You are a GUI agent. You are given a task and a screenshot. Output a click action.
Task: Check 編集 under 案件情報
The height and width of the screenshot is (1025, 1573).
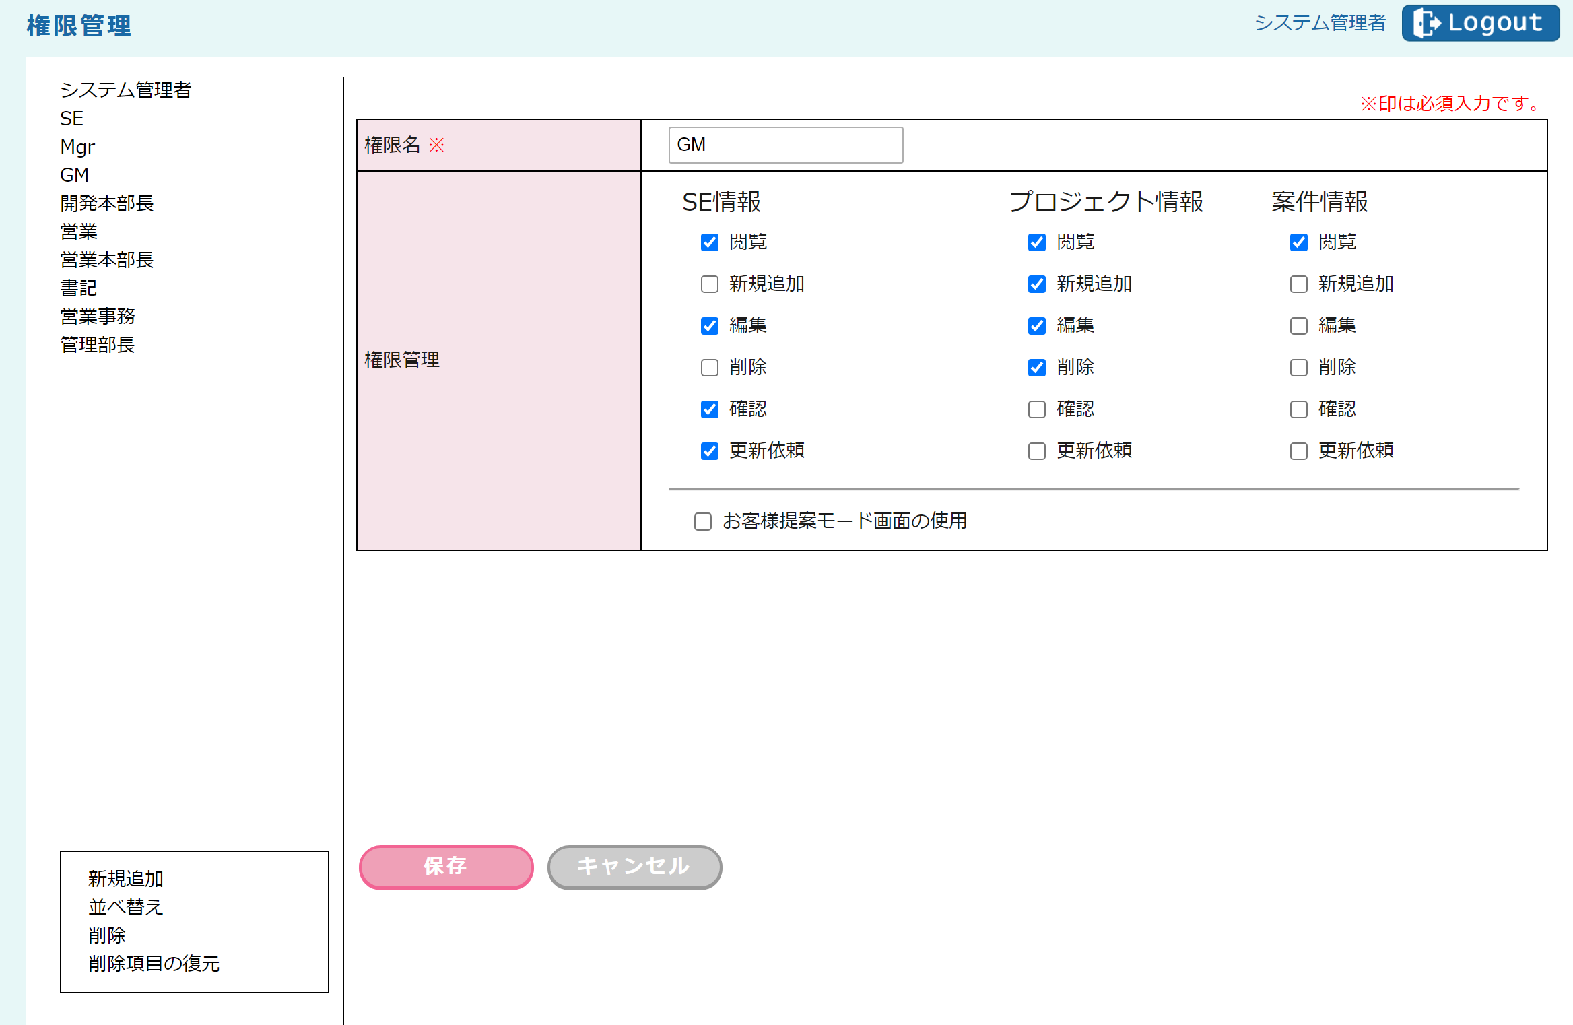[1298, 326]
